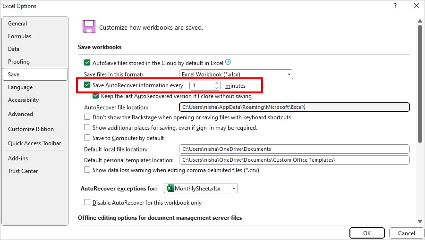Click Customize how workbooks are saved text
The image size is (425, 240).
pos(151,27)
